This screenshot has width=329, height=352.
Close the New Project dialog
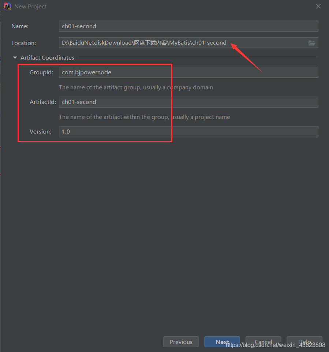click(x=318, y=6)
